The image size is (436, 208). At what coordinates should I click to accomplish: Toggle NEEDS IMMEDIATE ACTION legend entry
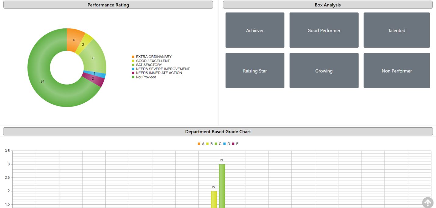coord(159,73)
